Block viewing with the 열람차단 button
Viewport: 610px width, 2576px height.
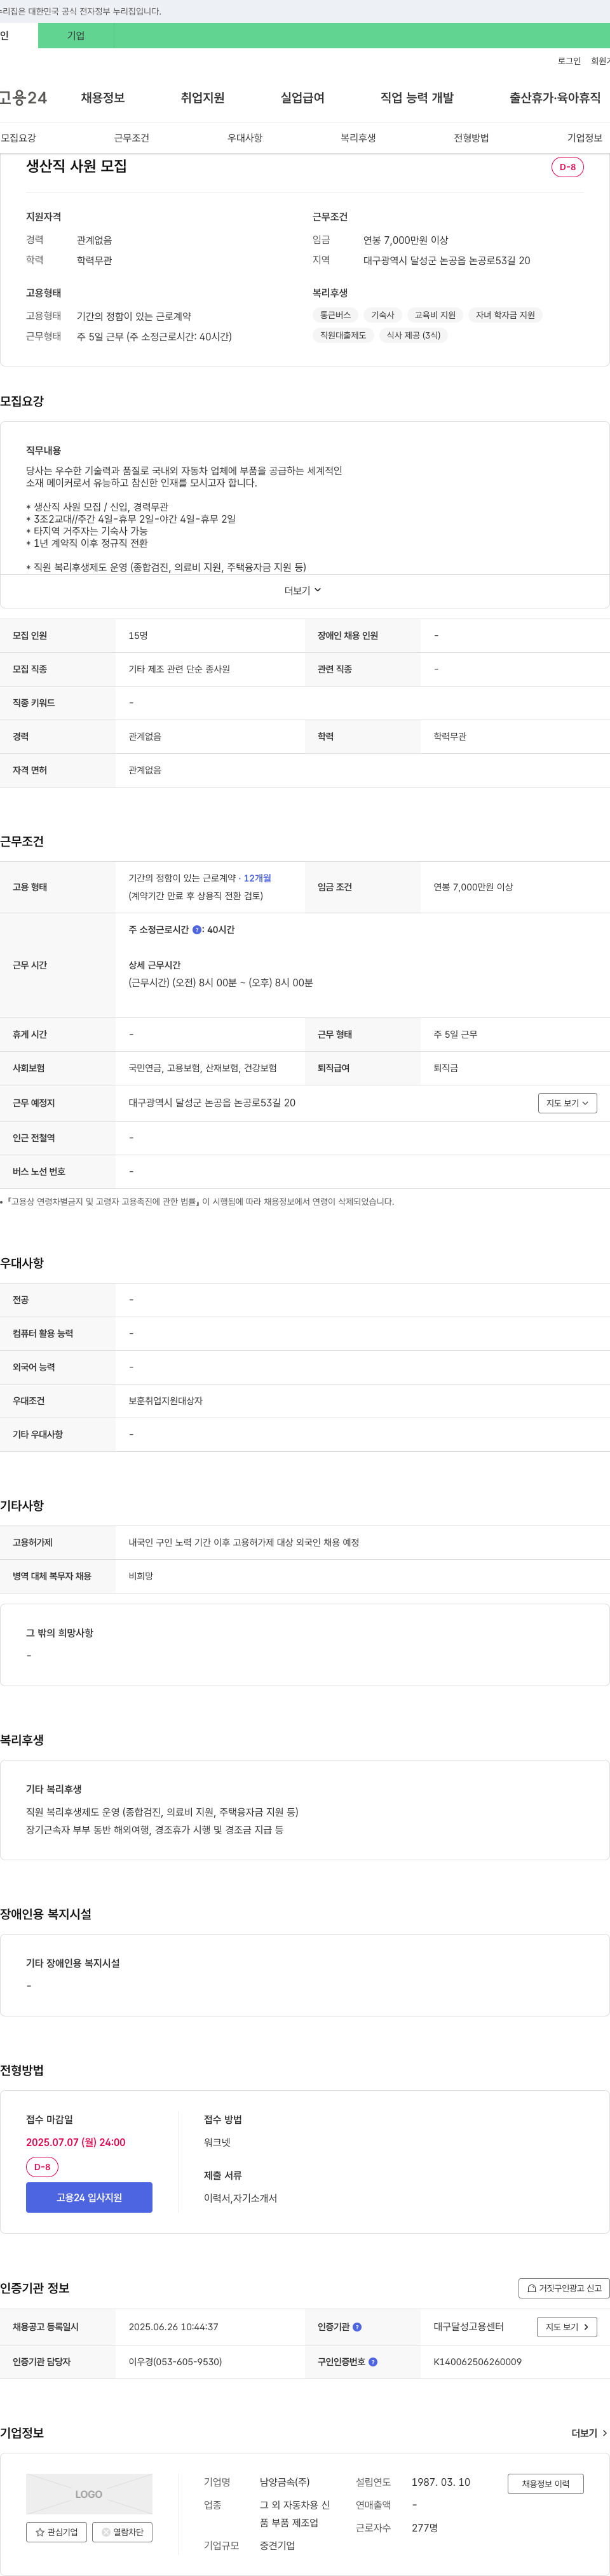(x=122, y=2532)
